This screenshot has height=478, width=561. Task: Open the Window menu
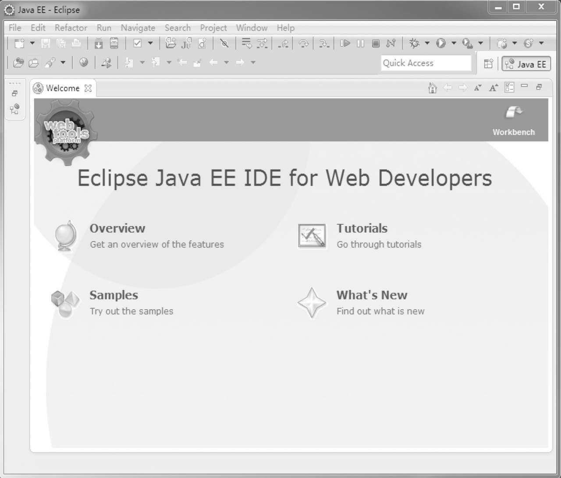(x=252, y=28)
